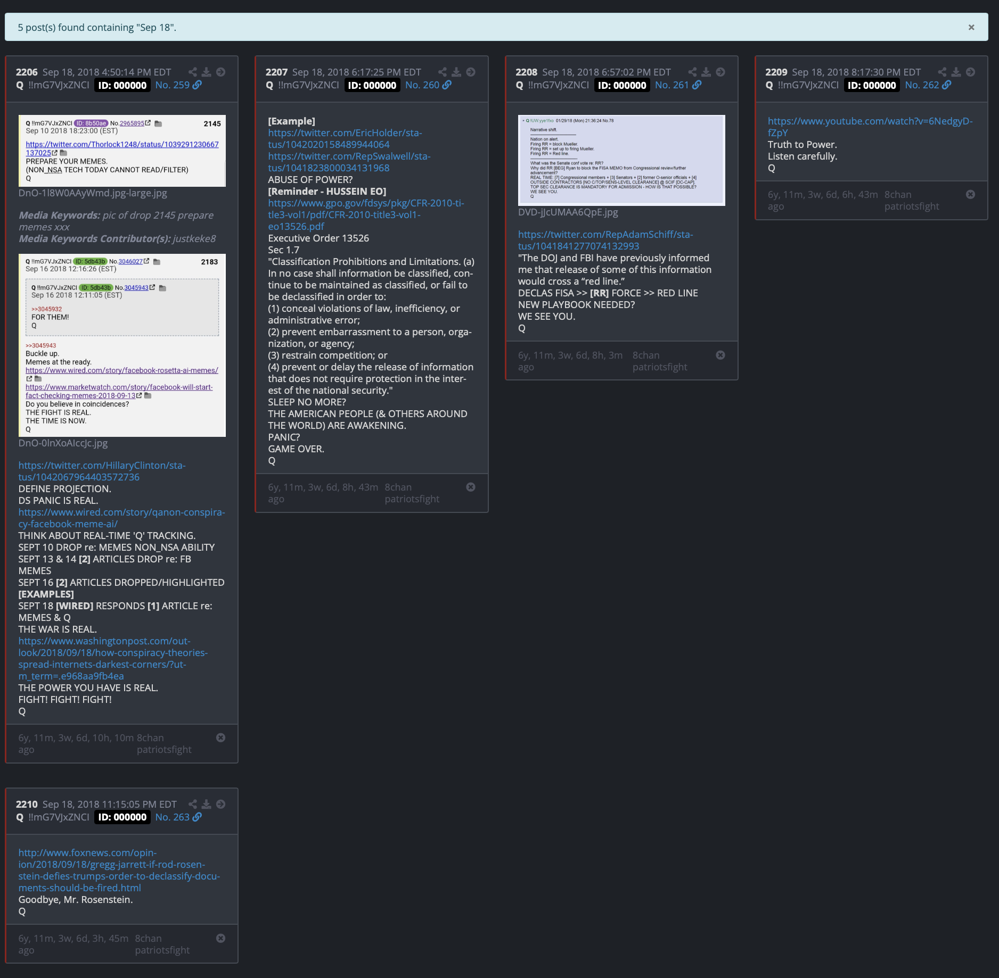Screen dimensions: 999x978
Task: Click '8chan patriotsfight' source in post 2208 footer
Action: [x=660, y=361]
